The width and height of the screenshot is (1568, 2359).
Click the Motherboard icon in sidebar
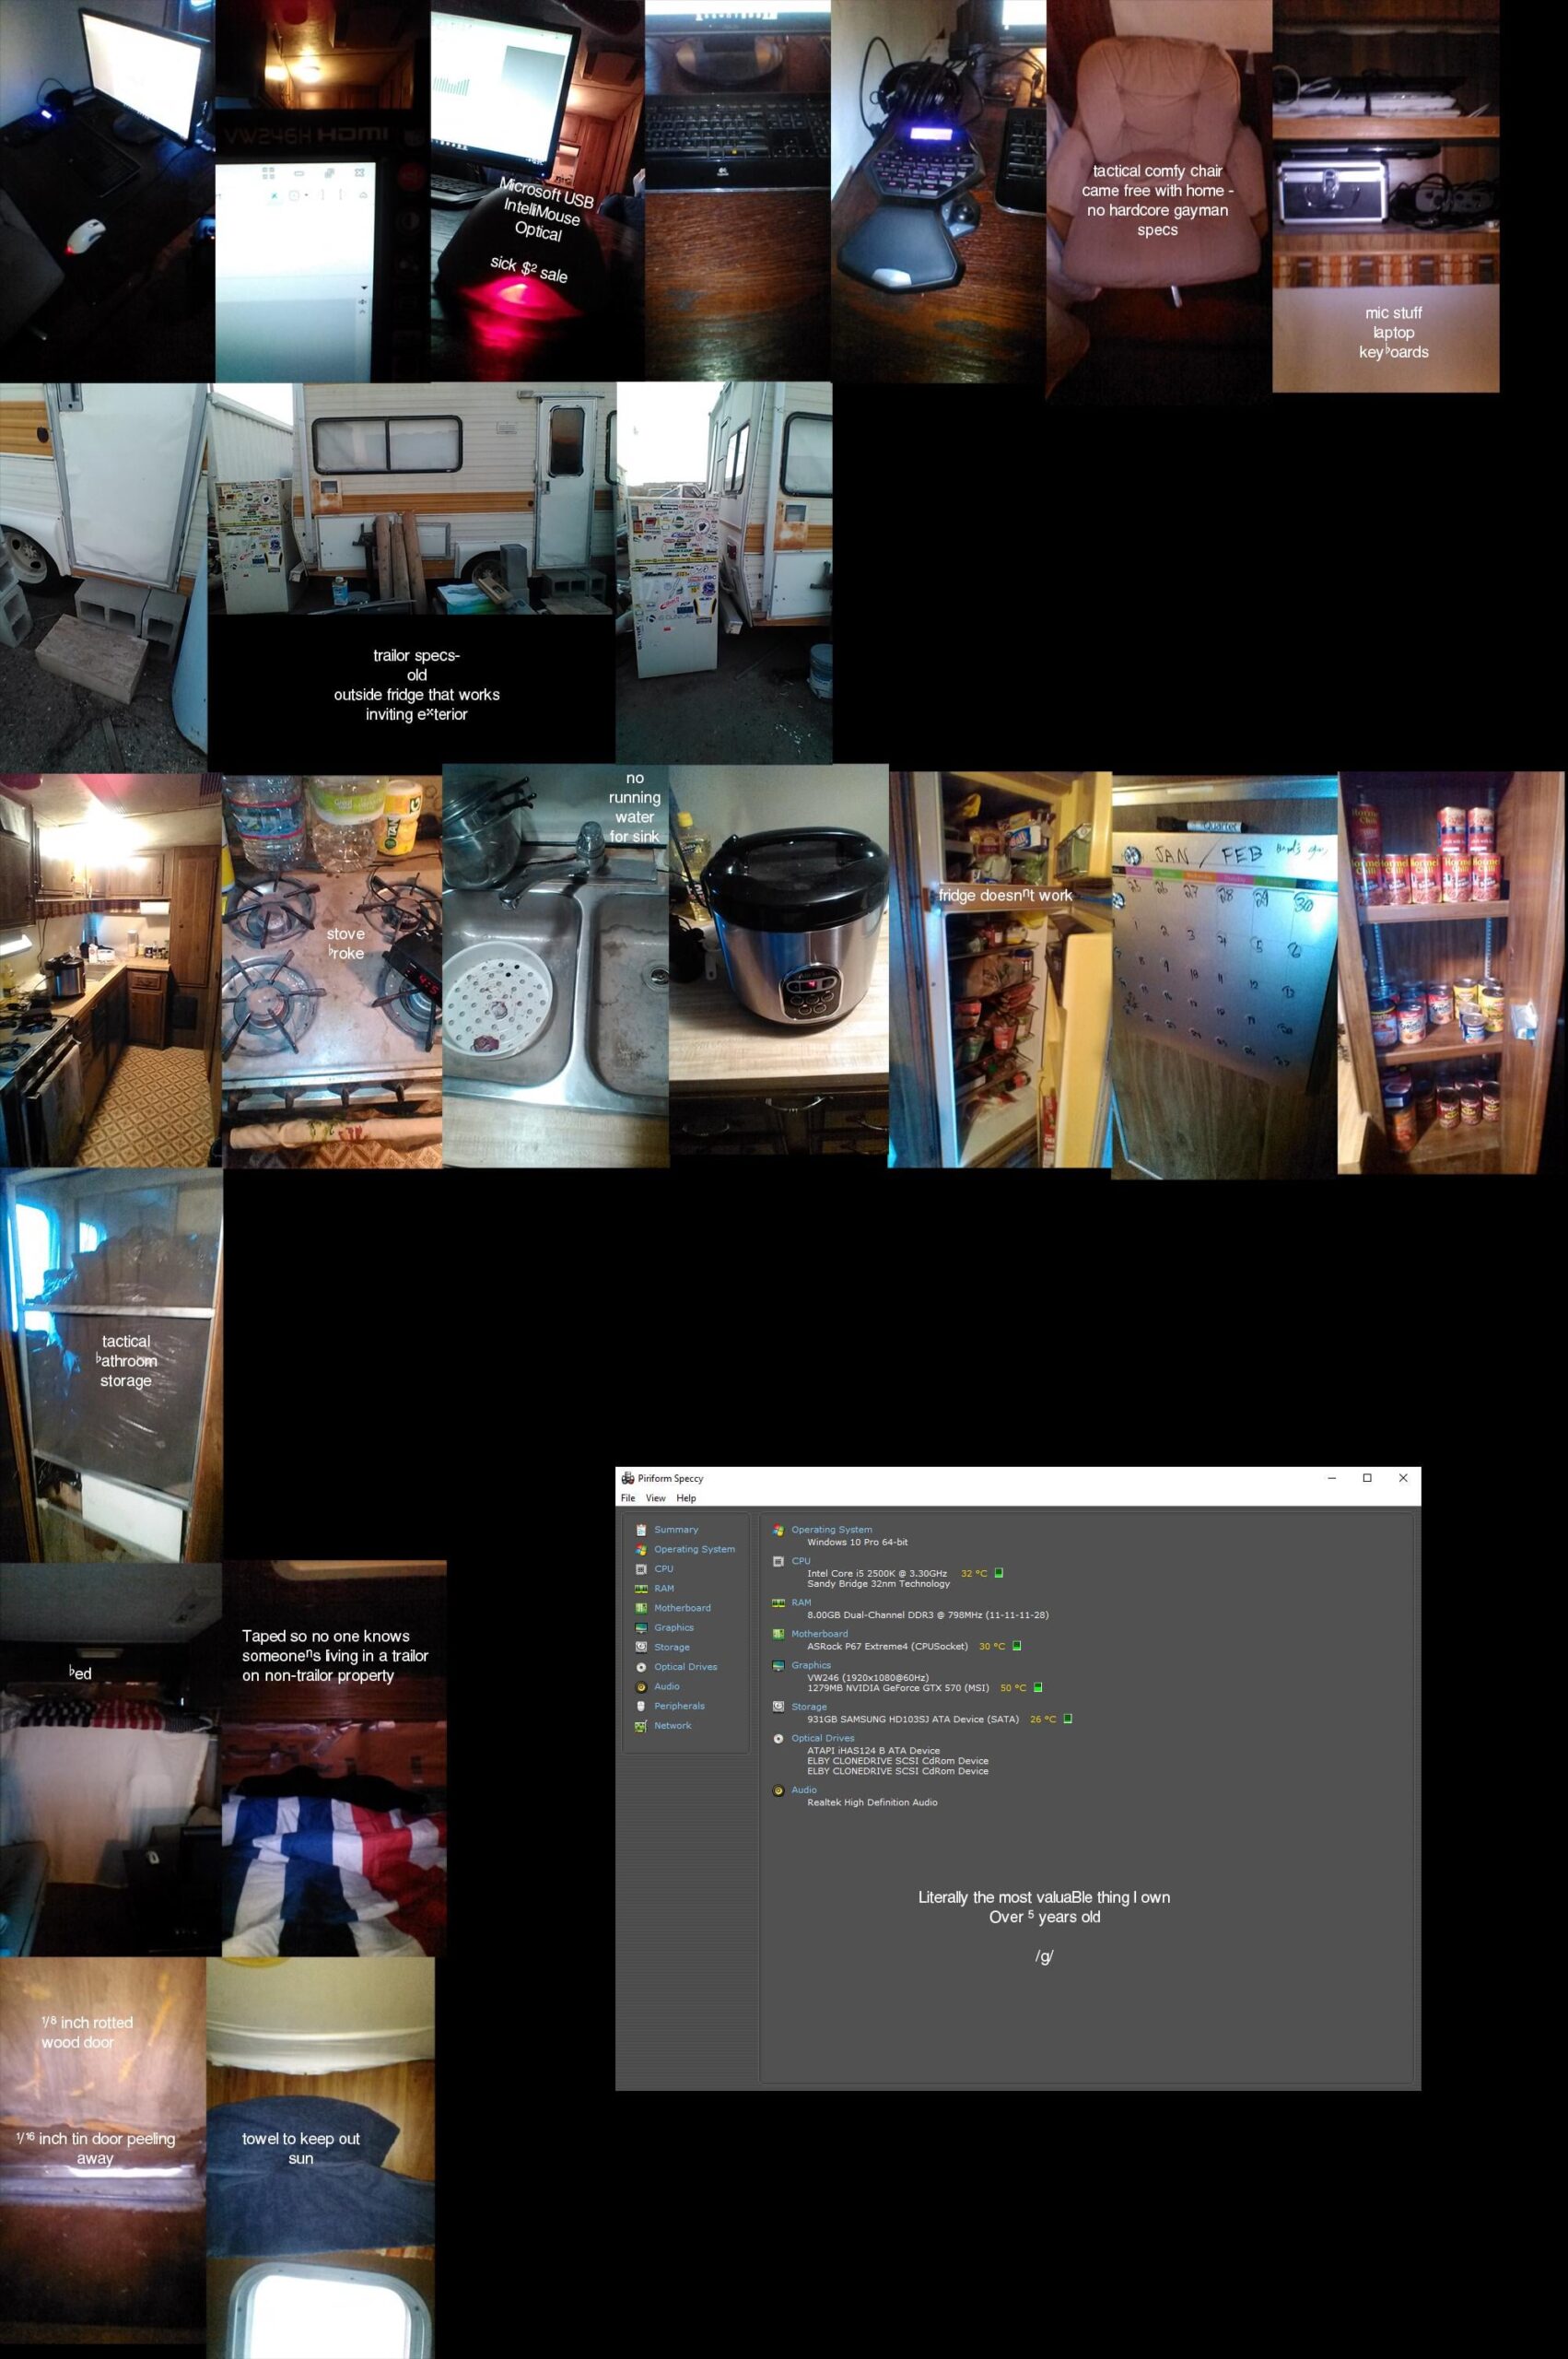pyautogui.click(x=641, y=1608)
